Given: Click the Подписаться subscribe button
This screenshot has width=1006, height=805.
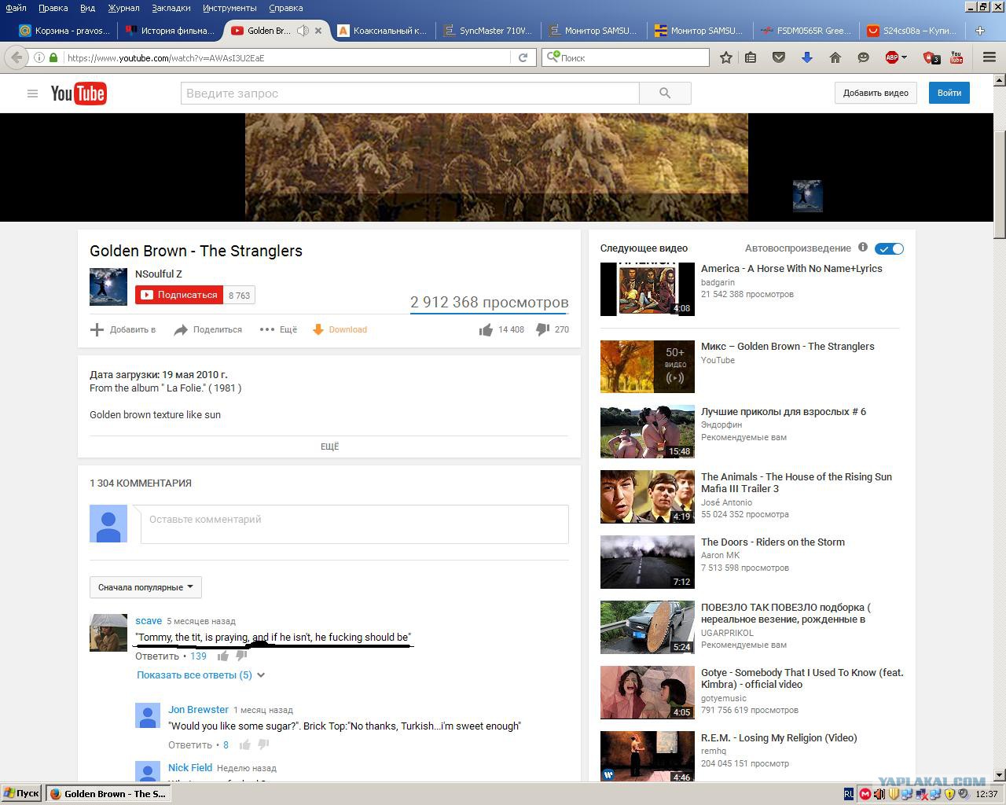Looking at the screenshot, I should [179, 295].
